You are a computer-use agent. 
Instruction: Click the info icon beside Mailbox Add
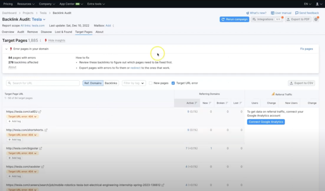(113, 26)
